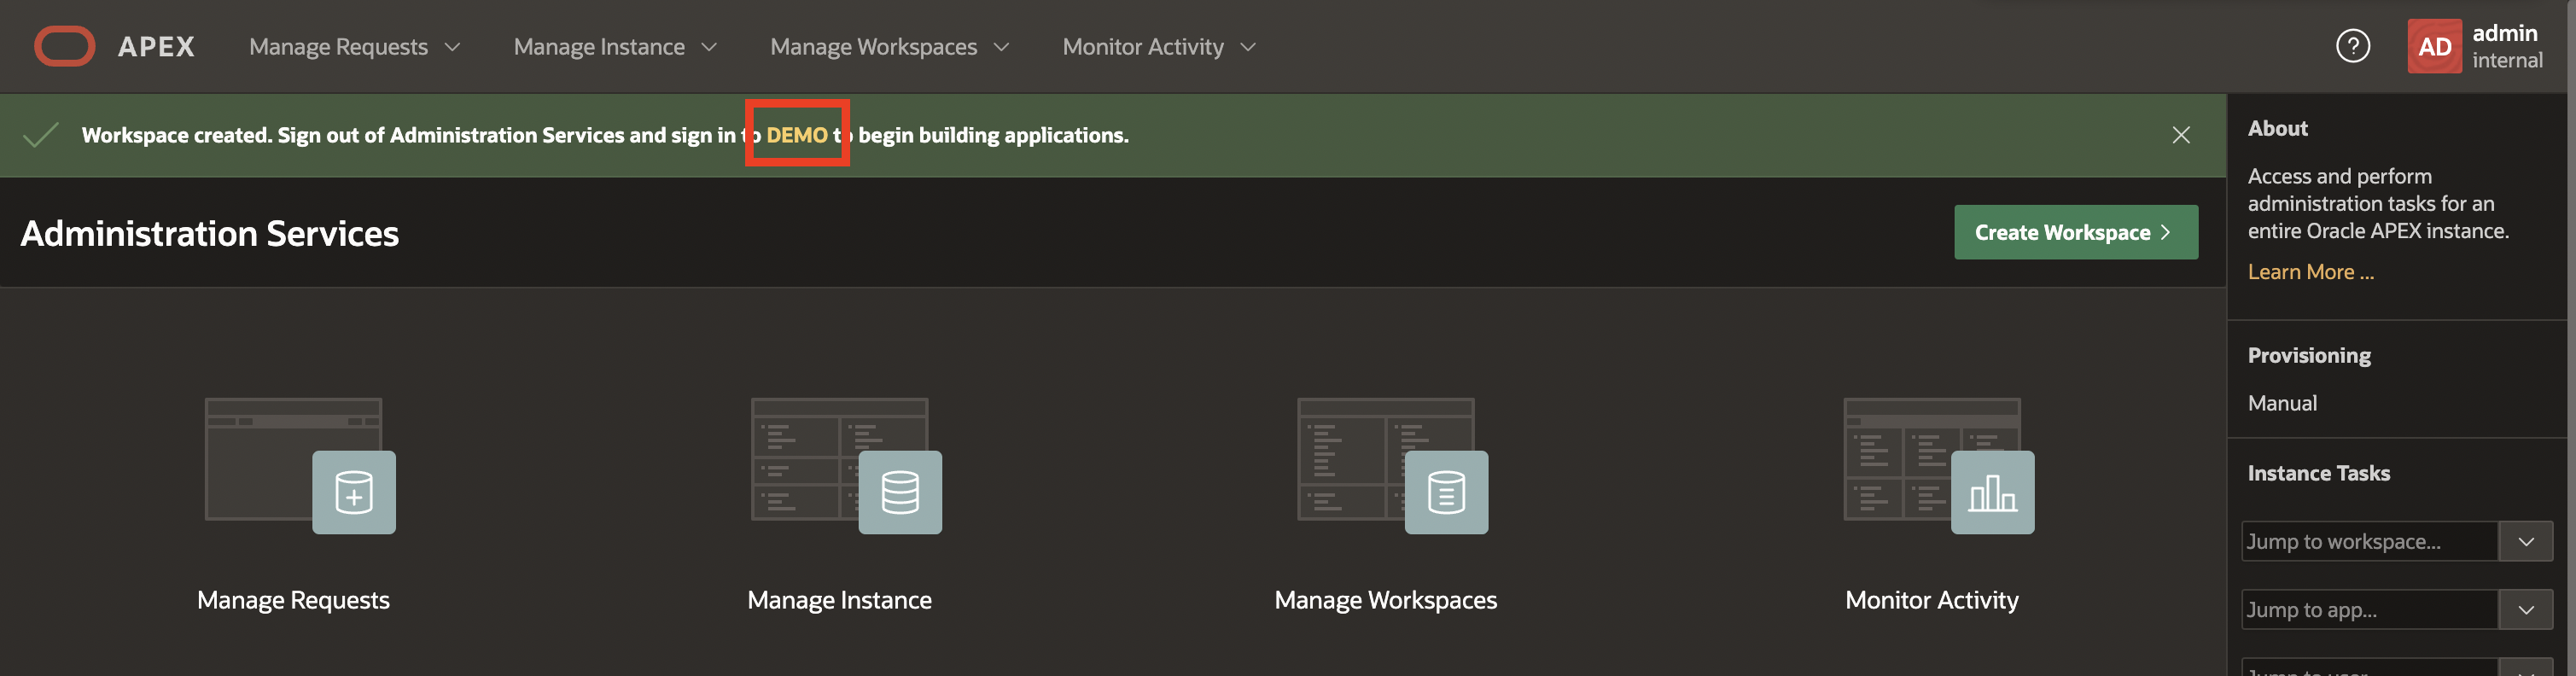Dismiss the workspace created success message
The image size is (2576, 676).
pyautogui.click(x=2181, y=135)
